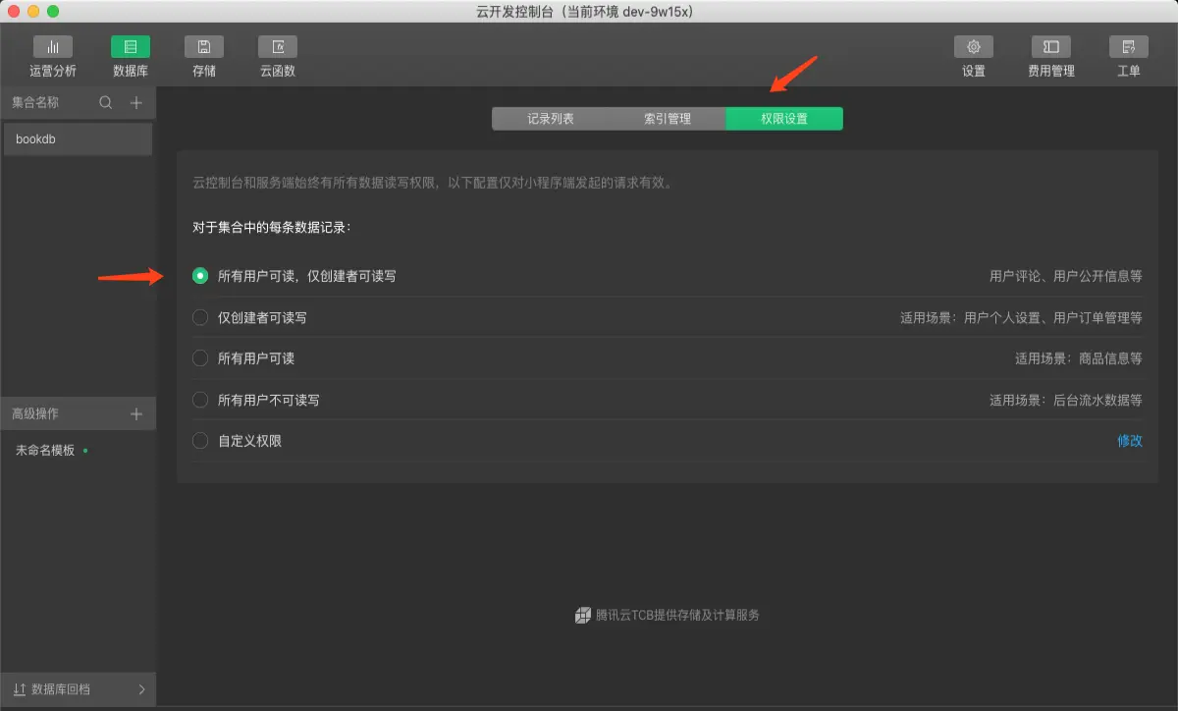Click the 适用场景：后台流水数据等 description
Screen dimensions: 1178x711
1066,400
